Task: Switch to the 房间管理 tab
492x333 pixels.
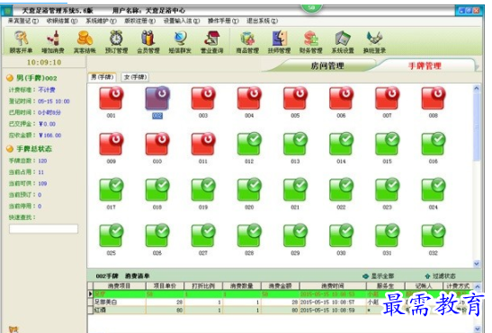Action: tap(327, 66)
